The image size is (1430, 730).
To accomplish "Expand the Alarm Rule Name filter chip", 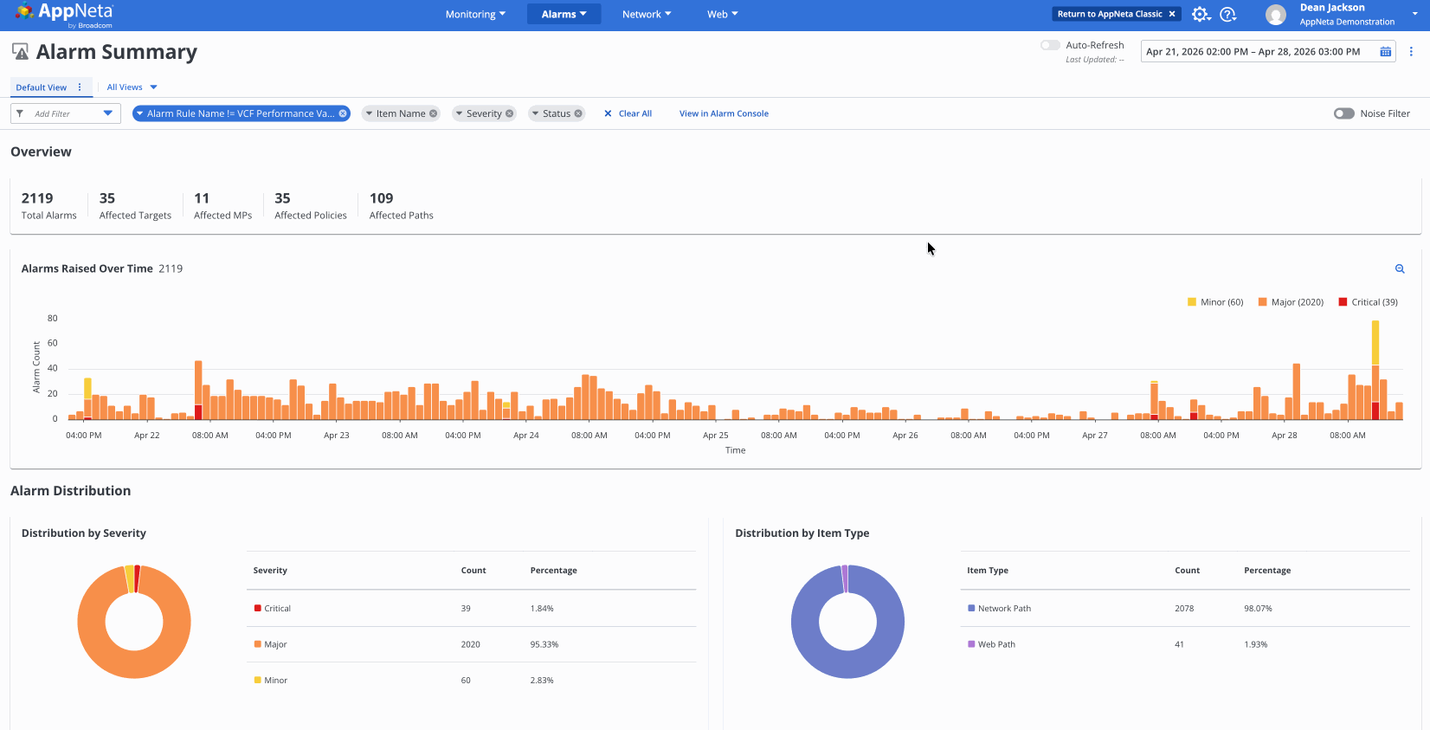I will [x=139, y=113].
